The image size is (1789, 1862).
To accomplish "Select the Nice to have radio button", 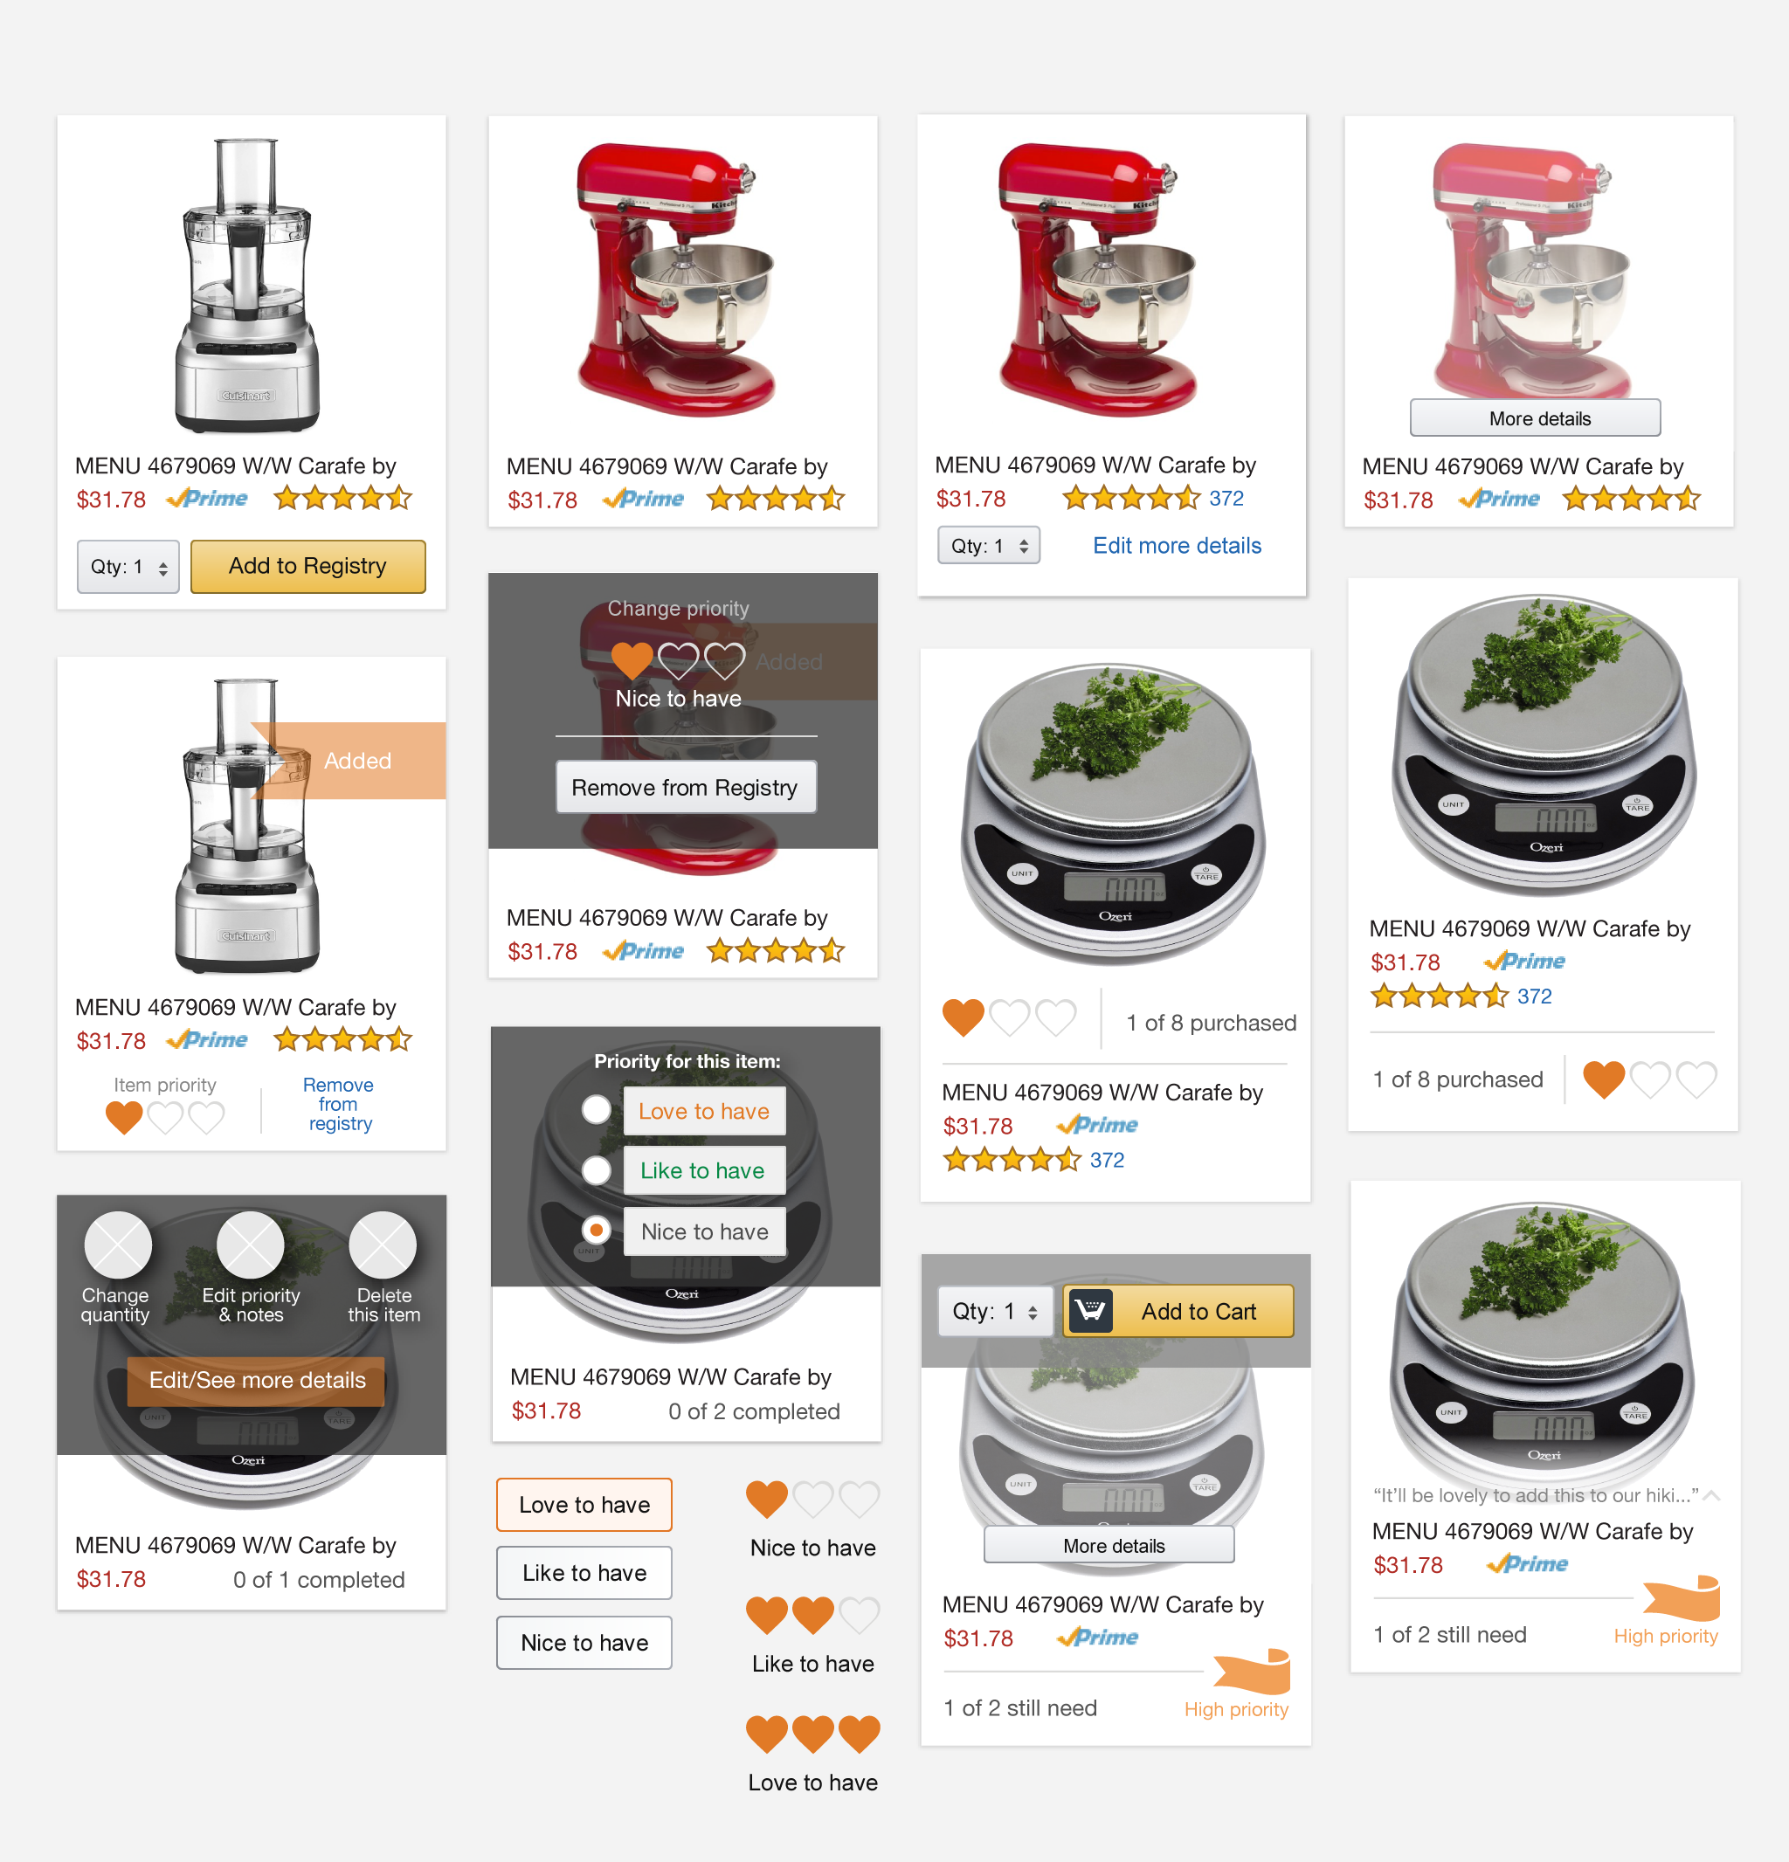I will (596, 1231).
